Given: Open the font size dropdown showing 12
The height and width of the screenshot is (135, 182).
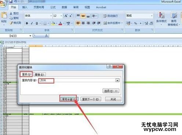Looking at the screenshot, I should pyautogui.click(x=61, y=16).
